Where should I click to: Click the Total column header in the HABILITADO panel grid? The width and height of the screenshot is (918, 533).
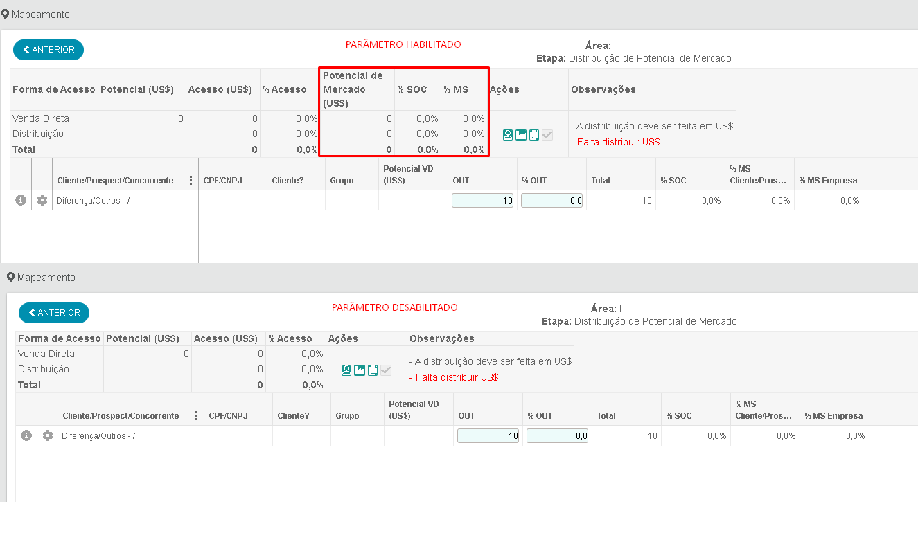601,181
